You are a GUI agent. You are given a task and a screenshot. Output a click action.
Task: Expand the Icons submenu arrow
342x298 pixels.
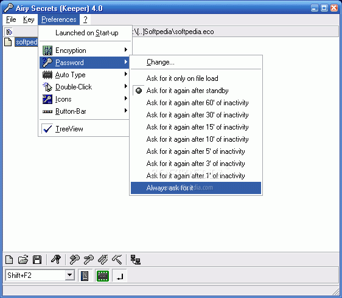125,99
